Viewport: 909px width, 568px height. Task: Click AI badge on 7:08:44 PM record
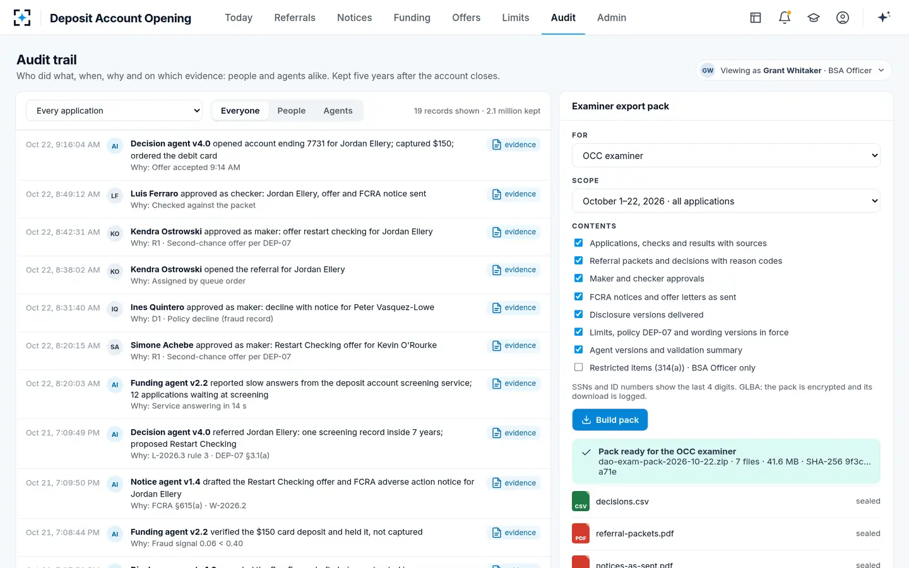click(115, 534)
